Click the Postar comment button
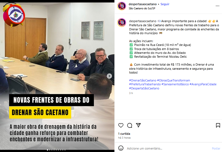222x152 pixels. point(216,148)
